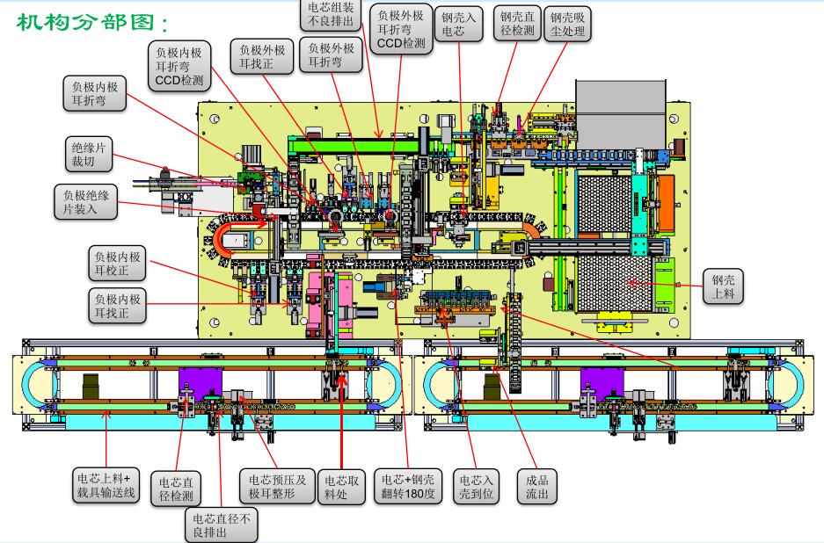The image size is (824, 543).
Task: Select the 钢壳直径检测 label
Action: click(x=517, y=24)
